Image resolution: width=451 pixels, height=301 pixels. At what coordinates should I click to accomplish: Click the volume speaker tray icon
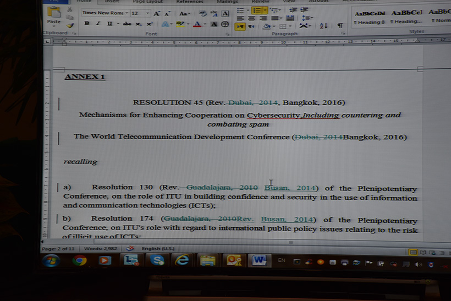[x=418, y=264]
